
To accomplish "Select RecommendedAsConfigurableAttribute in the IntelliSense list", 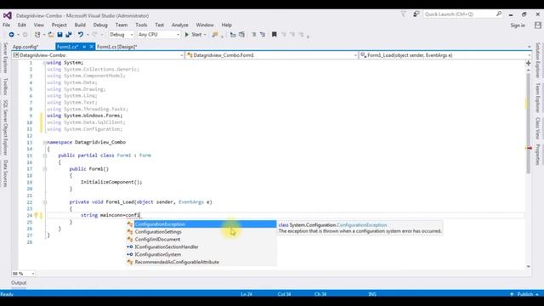I will click(x=201, y=263).
